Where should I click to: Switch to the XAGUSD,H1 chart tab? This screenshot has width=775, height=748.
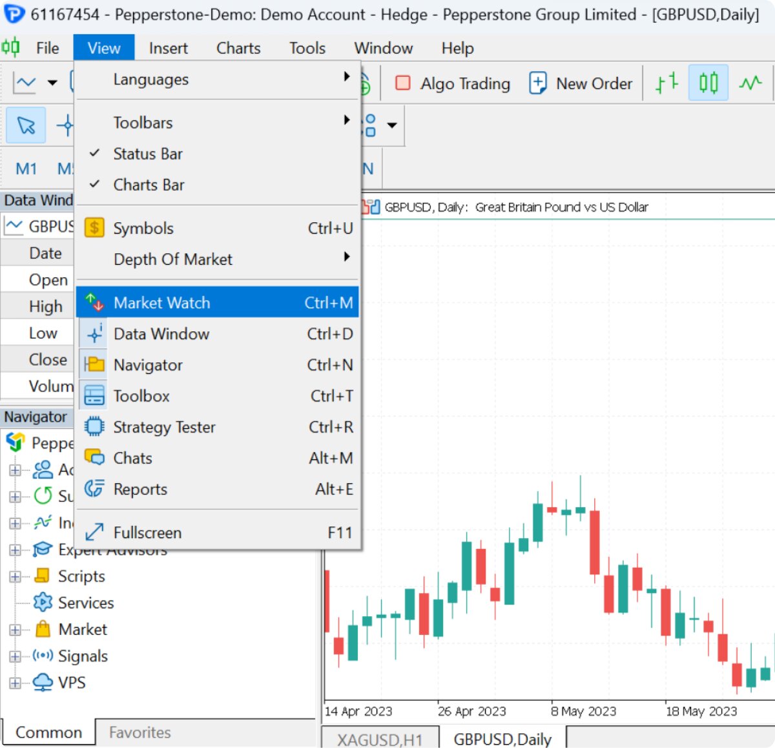click(x=380, y=739)
